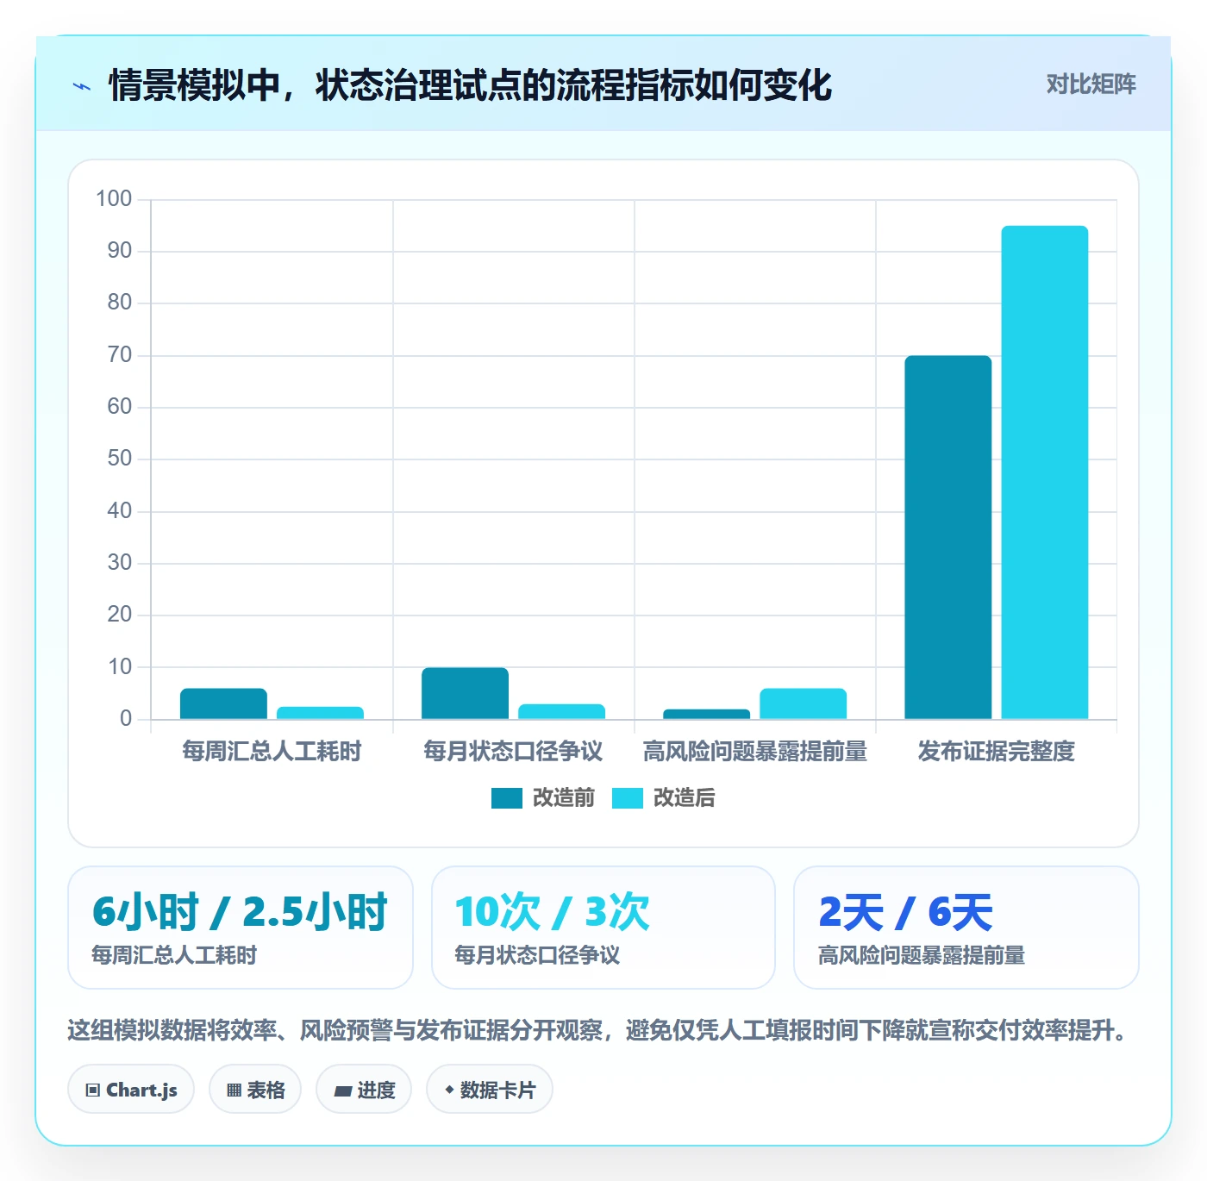Screen dimensions: 1207x1181
Task: Click the lightning bolt icon beside the title
Action: [x=82, y=86]
